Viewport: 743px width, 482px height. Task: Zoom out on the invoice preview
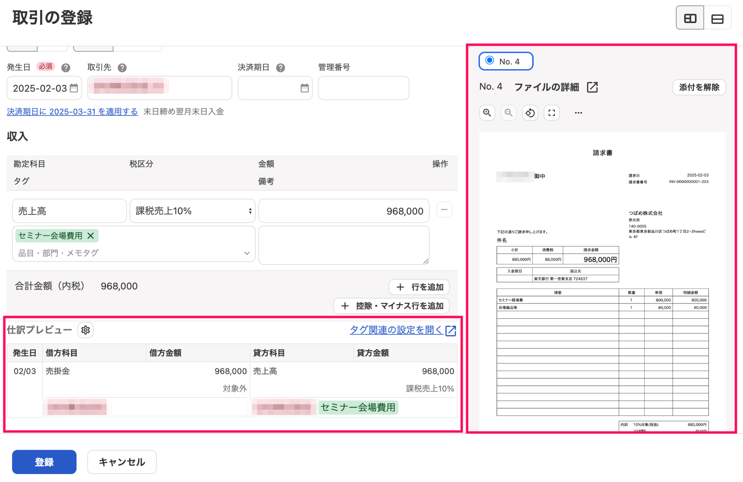(x=508, y=113)
